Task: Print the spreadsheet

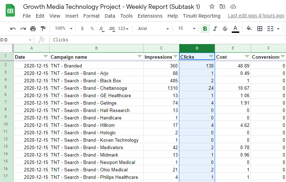Action: tap(33, 29)
